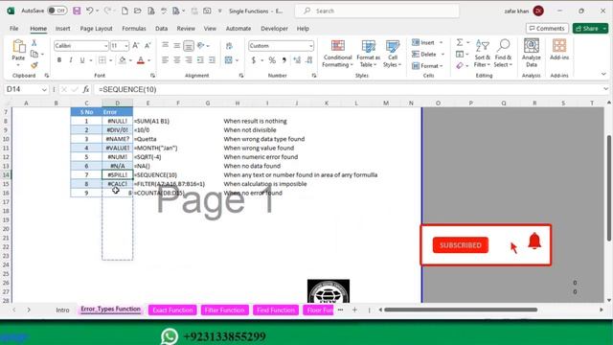The width and height of the screenshot is (613, 345).
Task: Increase font size with larger A icon
Action: (136, 46)
